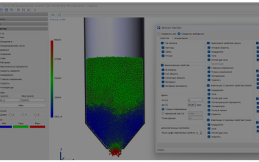This screenshot has height=162, width=259.
Task: Toggle the top checkbox in the dialog's middle column
Action: (208, 43)
